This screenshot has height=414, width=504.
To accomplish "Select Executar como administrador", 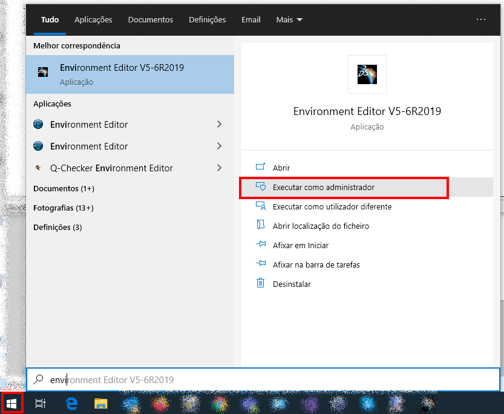I will [x=323, y=188].
